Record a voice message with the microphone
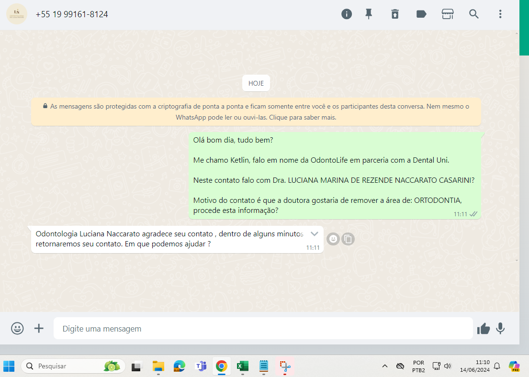The height and width of the screenshot is (377, 529). coord(500,329)
